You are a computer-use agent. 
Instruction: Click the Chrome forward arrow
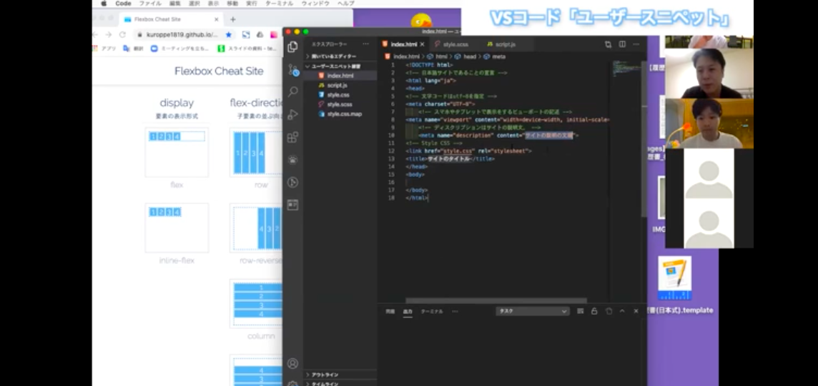pyautogui.click(x=108, y=34)
